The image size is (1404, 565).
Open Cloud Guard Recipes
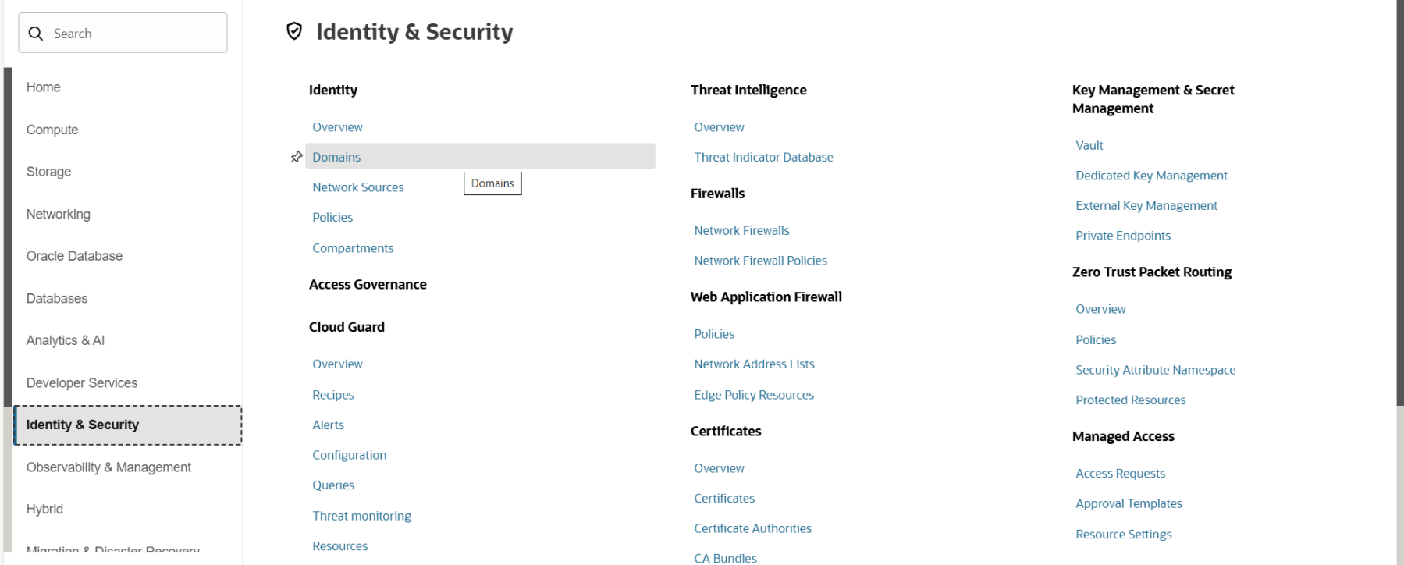333,395
